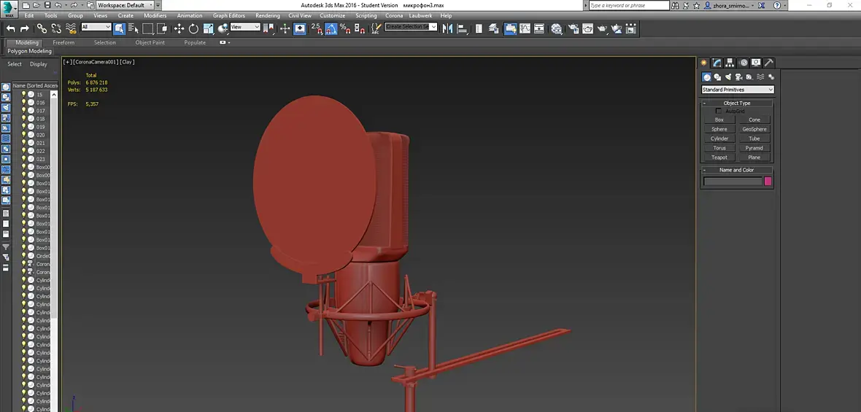Open the Rendering menu
Viewport: 861px width, 412px height.
[267, 15]
